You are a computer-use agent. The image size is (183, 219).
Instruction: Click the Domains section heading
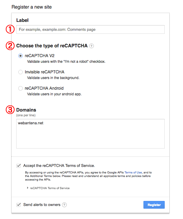click(26, 110)
